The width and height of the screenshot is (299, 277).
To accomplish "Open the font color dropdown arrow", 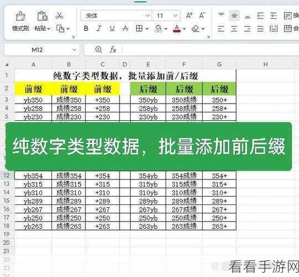I will [x=184, y=29].
